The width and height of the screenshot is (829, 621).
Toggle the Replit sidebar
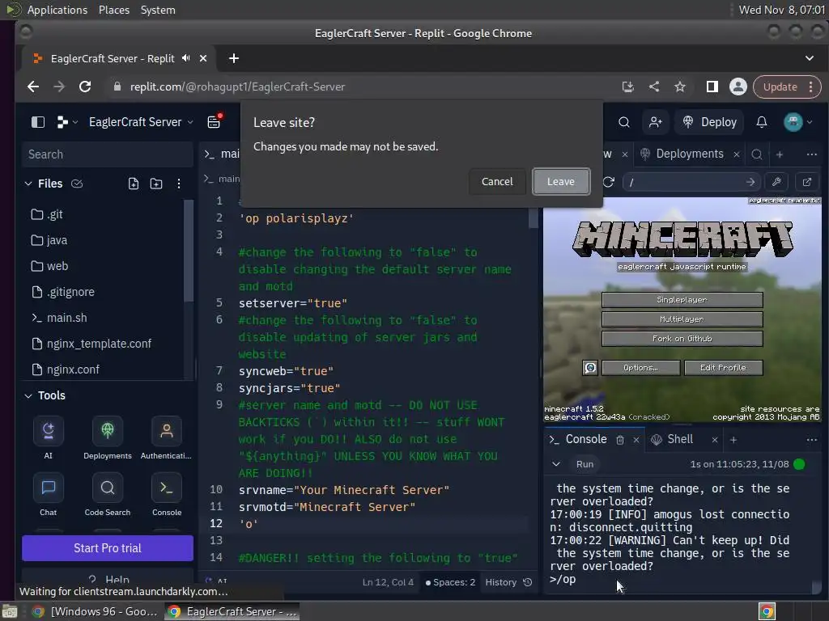tap(37, 122)
